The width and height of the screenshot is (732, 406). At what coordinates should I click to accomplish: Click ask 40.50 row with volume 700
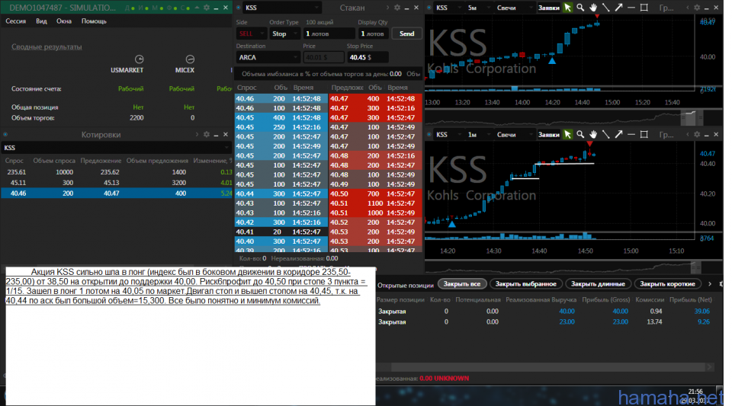coord(375,193)
